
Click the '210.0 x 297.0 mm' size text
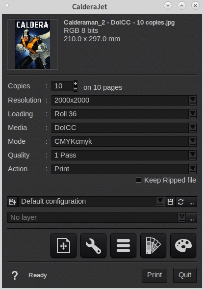[92, 39]
